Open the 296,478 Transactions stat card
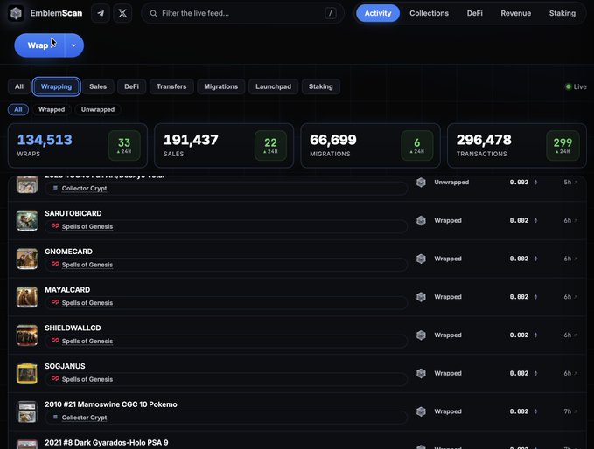This screenshot has height=449, width=594. (517, 146)
